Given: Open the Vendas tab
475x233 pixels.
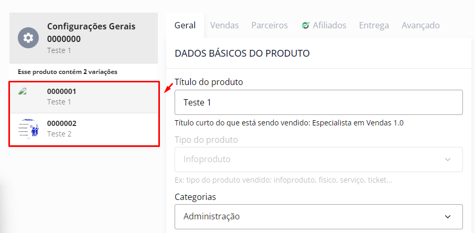Looking at the screenshot, I should (x=224, y=25).
